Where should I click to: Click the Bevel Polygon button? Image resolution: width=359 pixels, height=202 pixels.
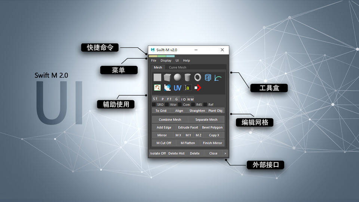point(212,127)
